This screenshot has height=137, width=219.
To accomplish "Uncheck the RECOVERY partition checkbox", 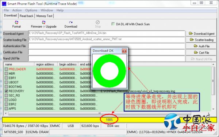I will pyautogui.click(x=6, y=91).
